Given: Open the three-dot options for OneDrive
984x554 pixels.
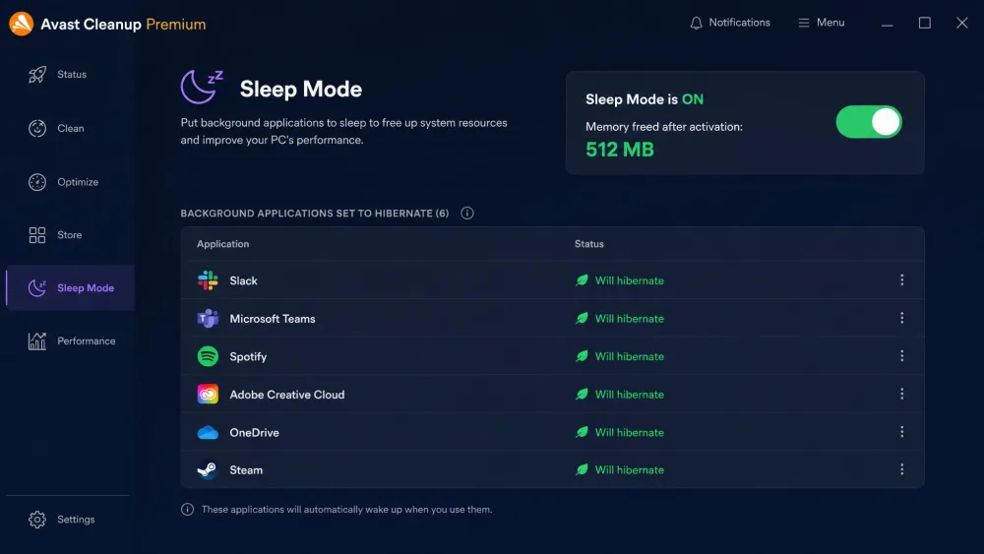Looking at the screenshot, I should pyautogui.click(x=901, y=432).
